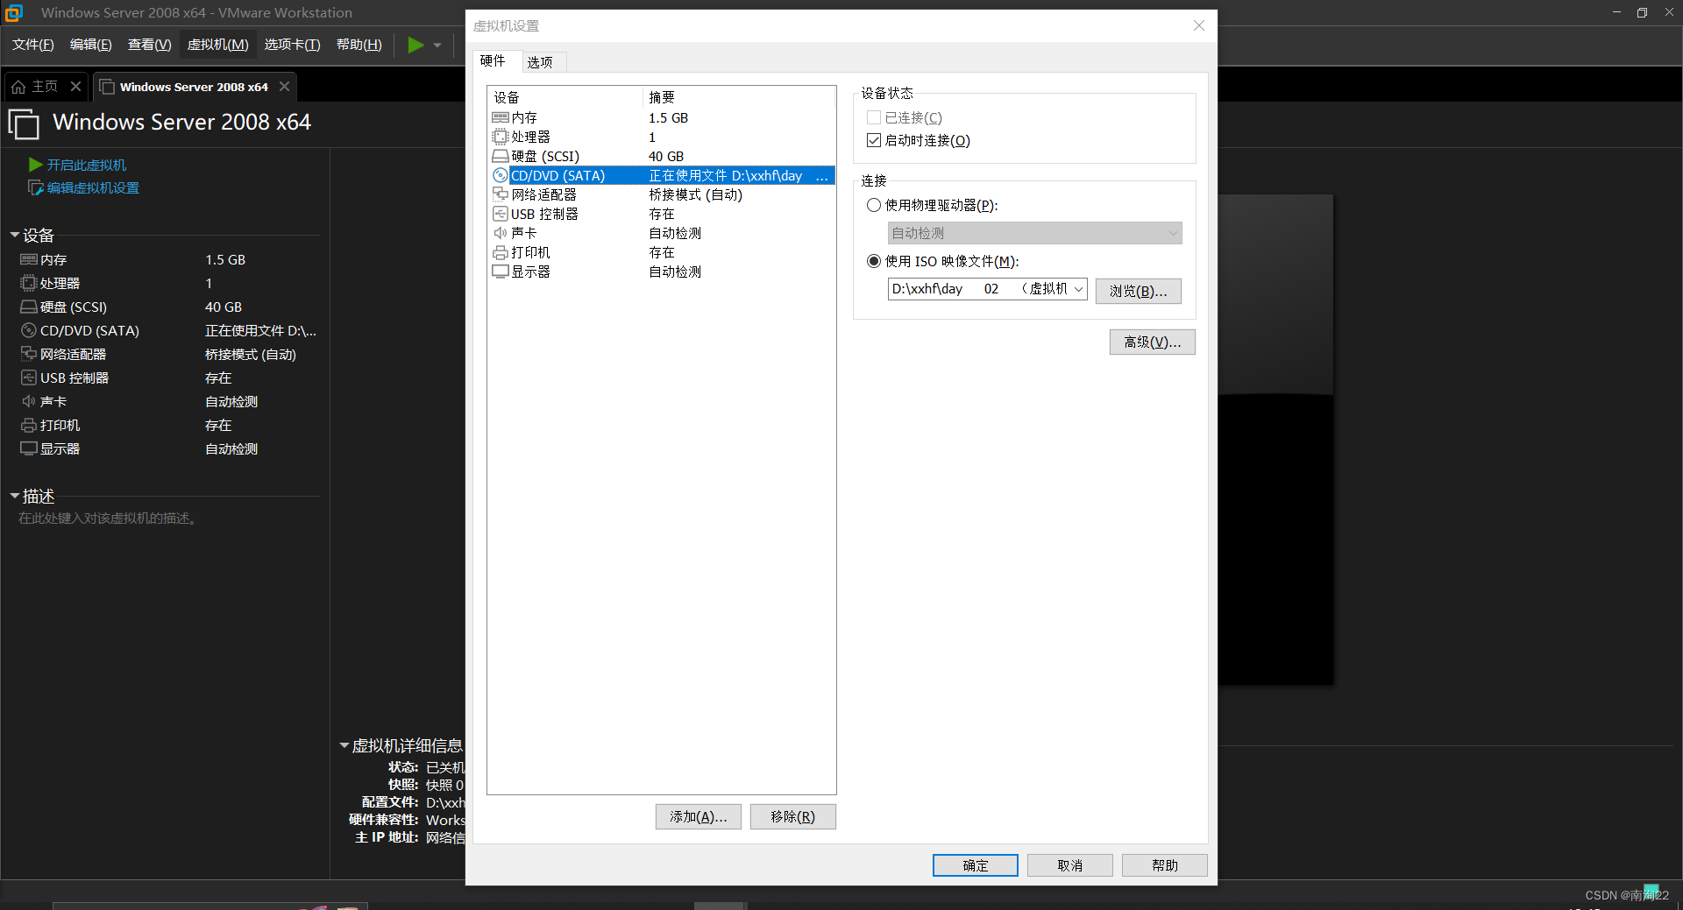Click the 确定 OK button
The image size is (1683, 910).
pos(975,865)
